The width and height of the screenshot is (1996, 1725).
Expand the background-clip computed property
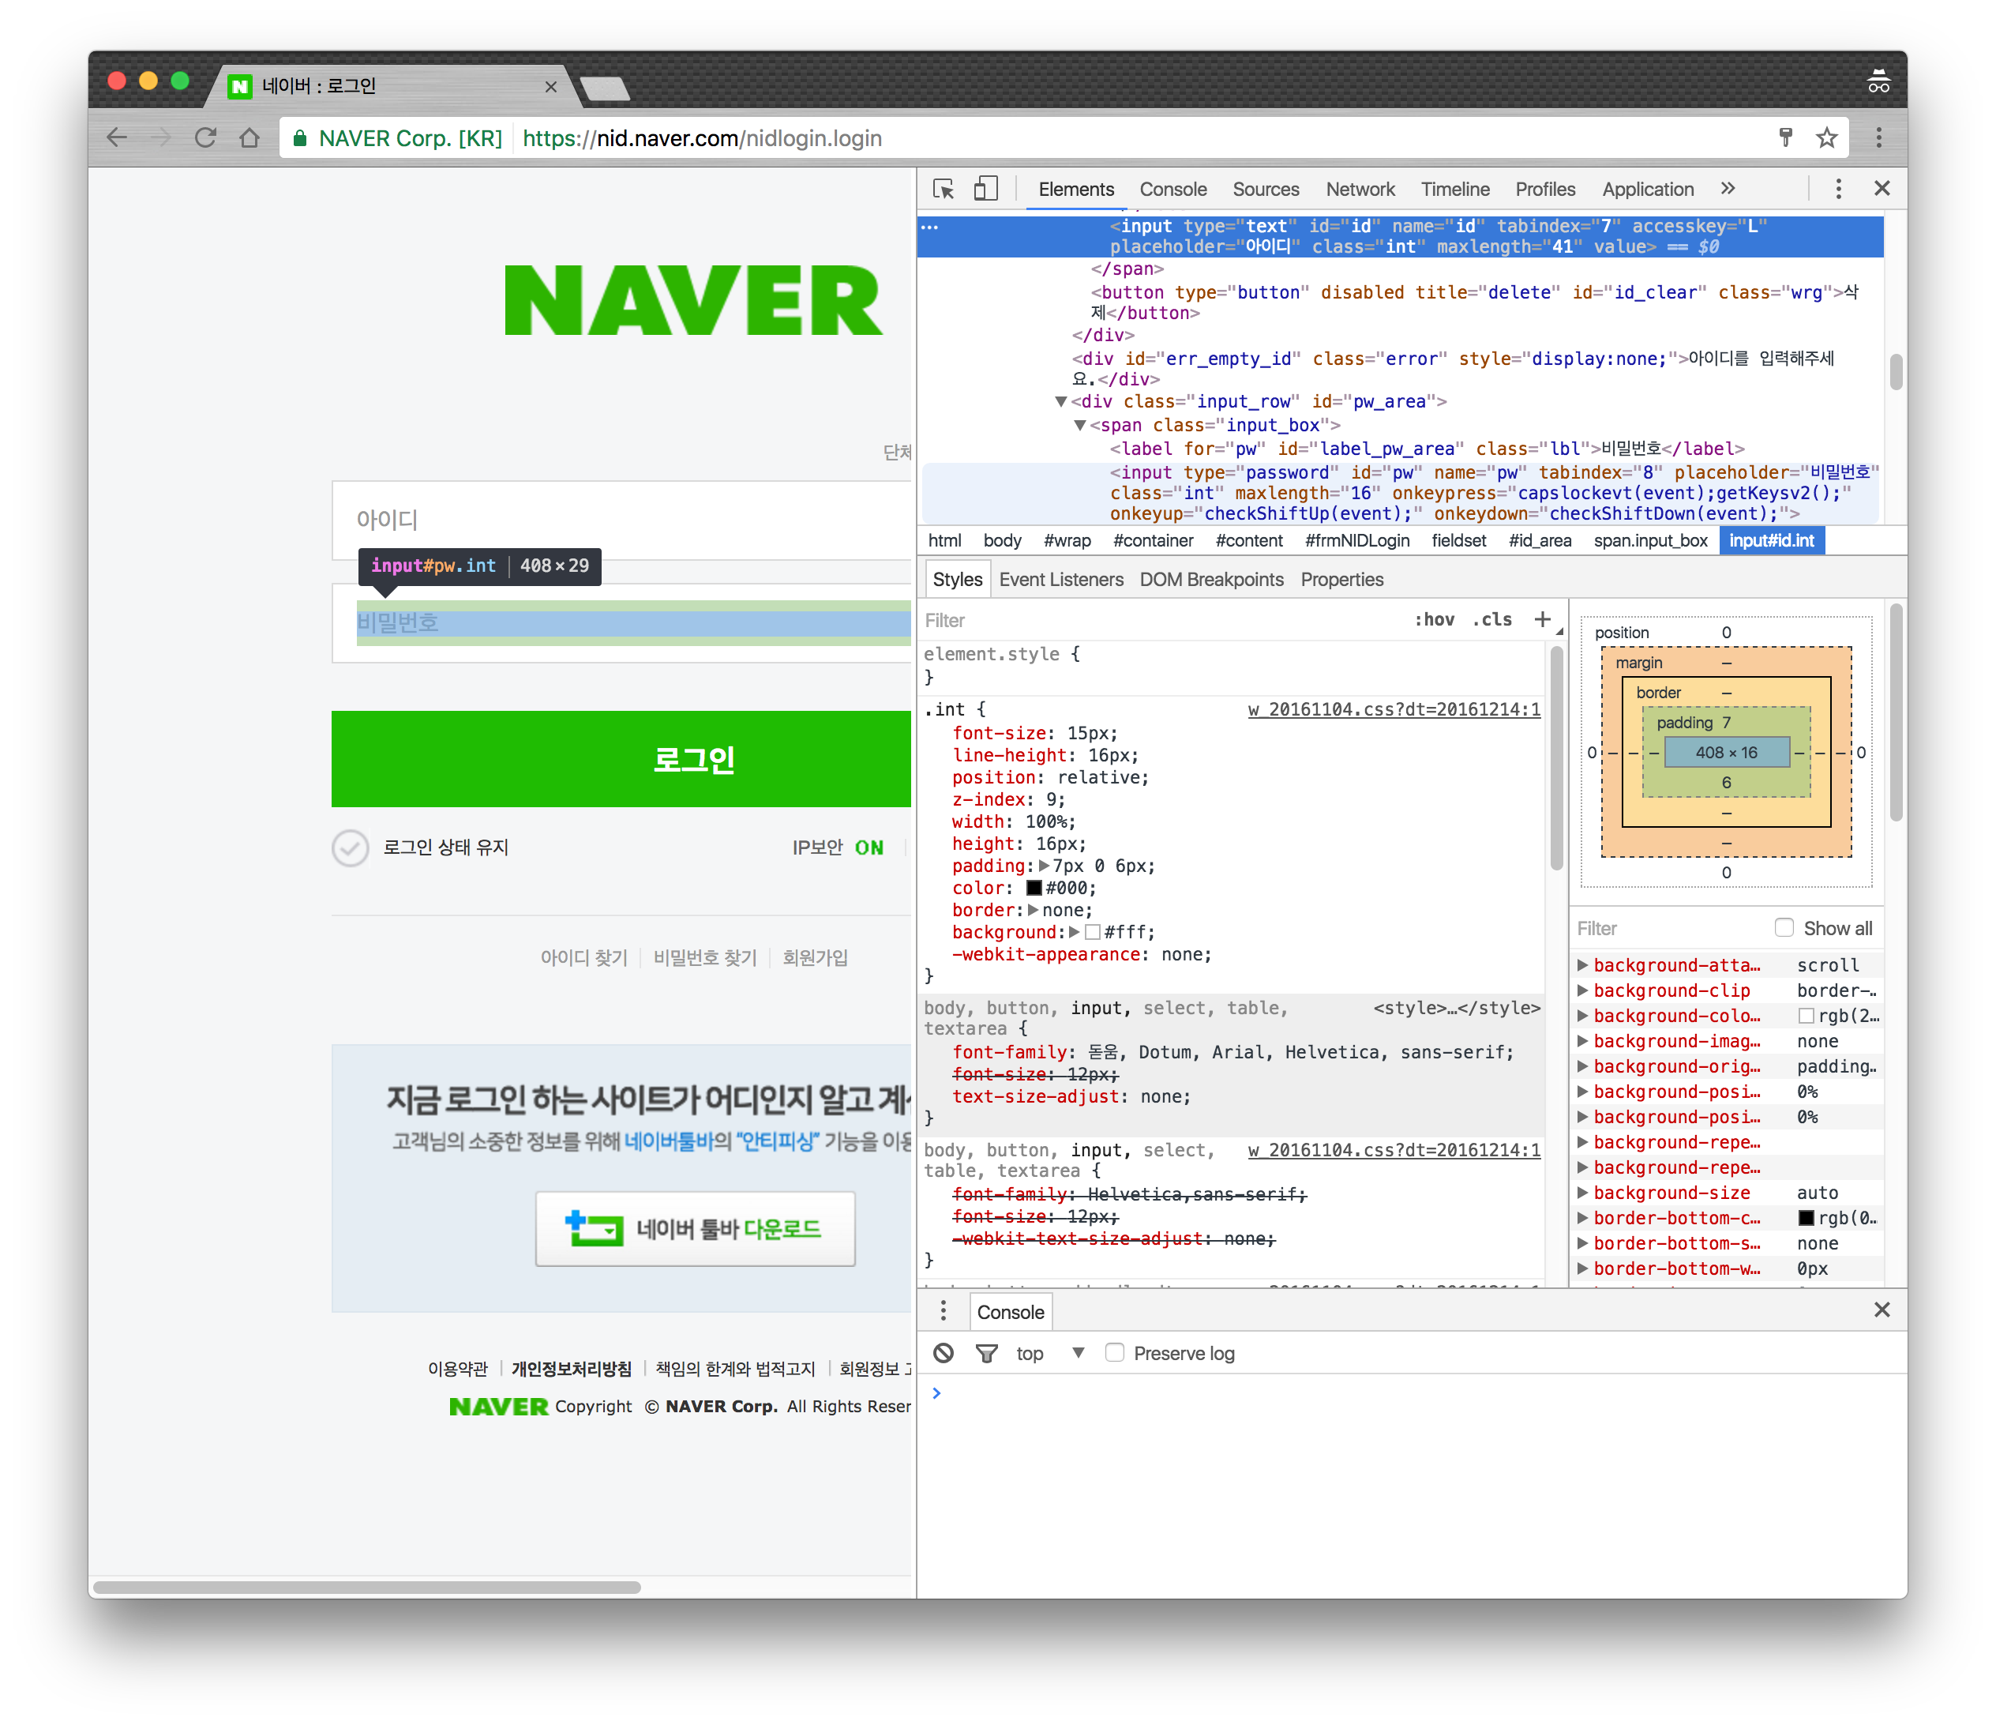pyautogui.click(x=1581, y=990)
